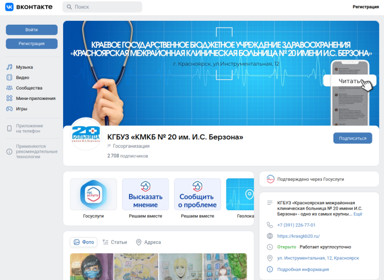The height and width of the screenshot is (280, 384).
Task: Click the Госуслуги hexagon app icon
Action: (x=93, y=194)
